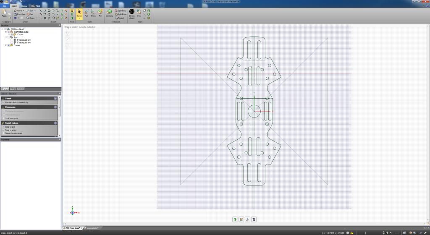Click the Plan View button
Image resolution: width=430 pixels, height=235 pixels.
[x=19, y=14]
